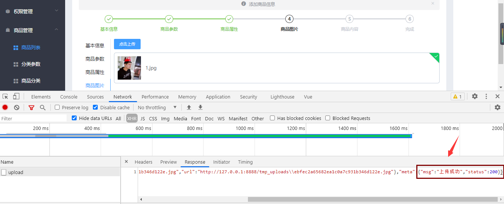
Task: Expand the 权限管理 menu chevron
Action: 57,11
